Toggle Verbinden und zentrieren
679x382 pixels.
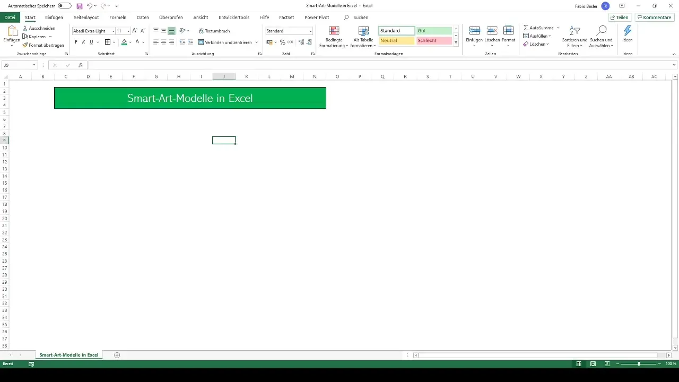coord(225,42)
